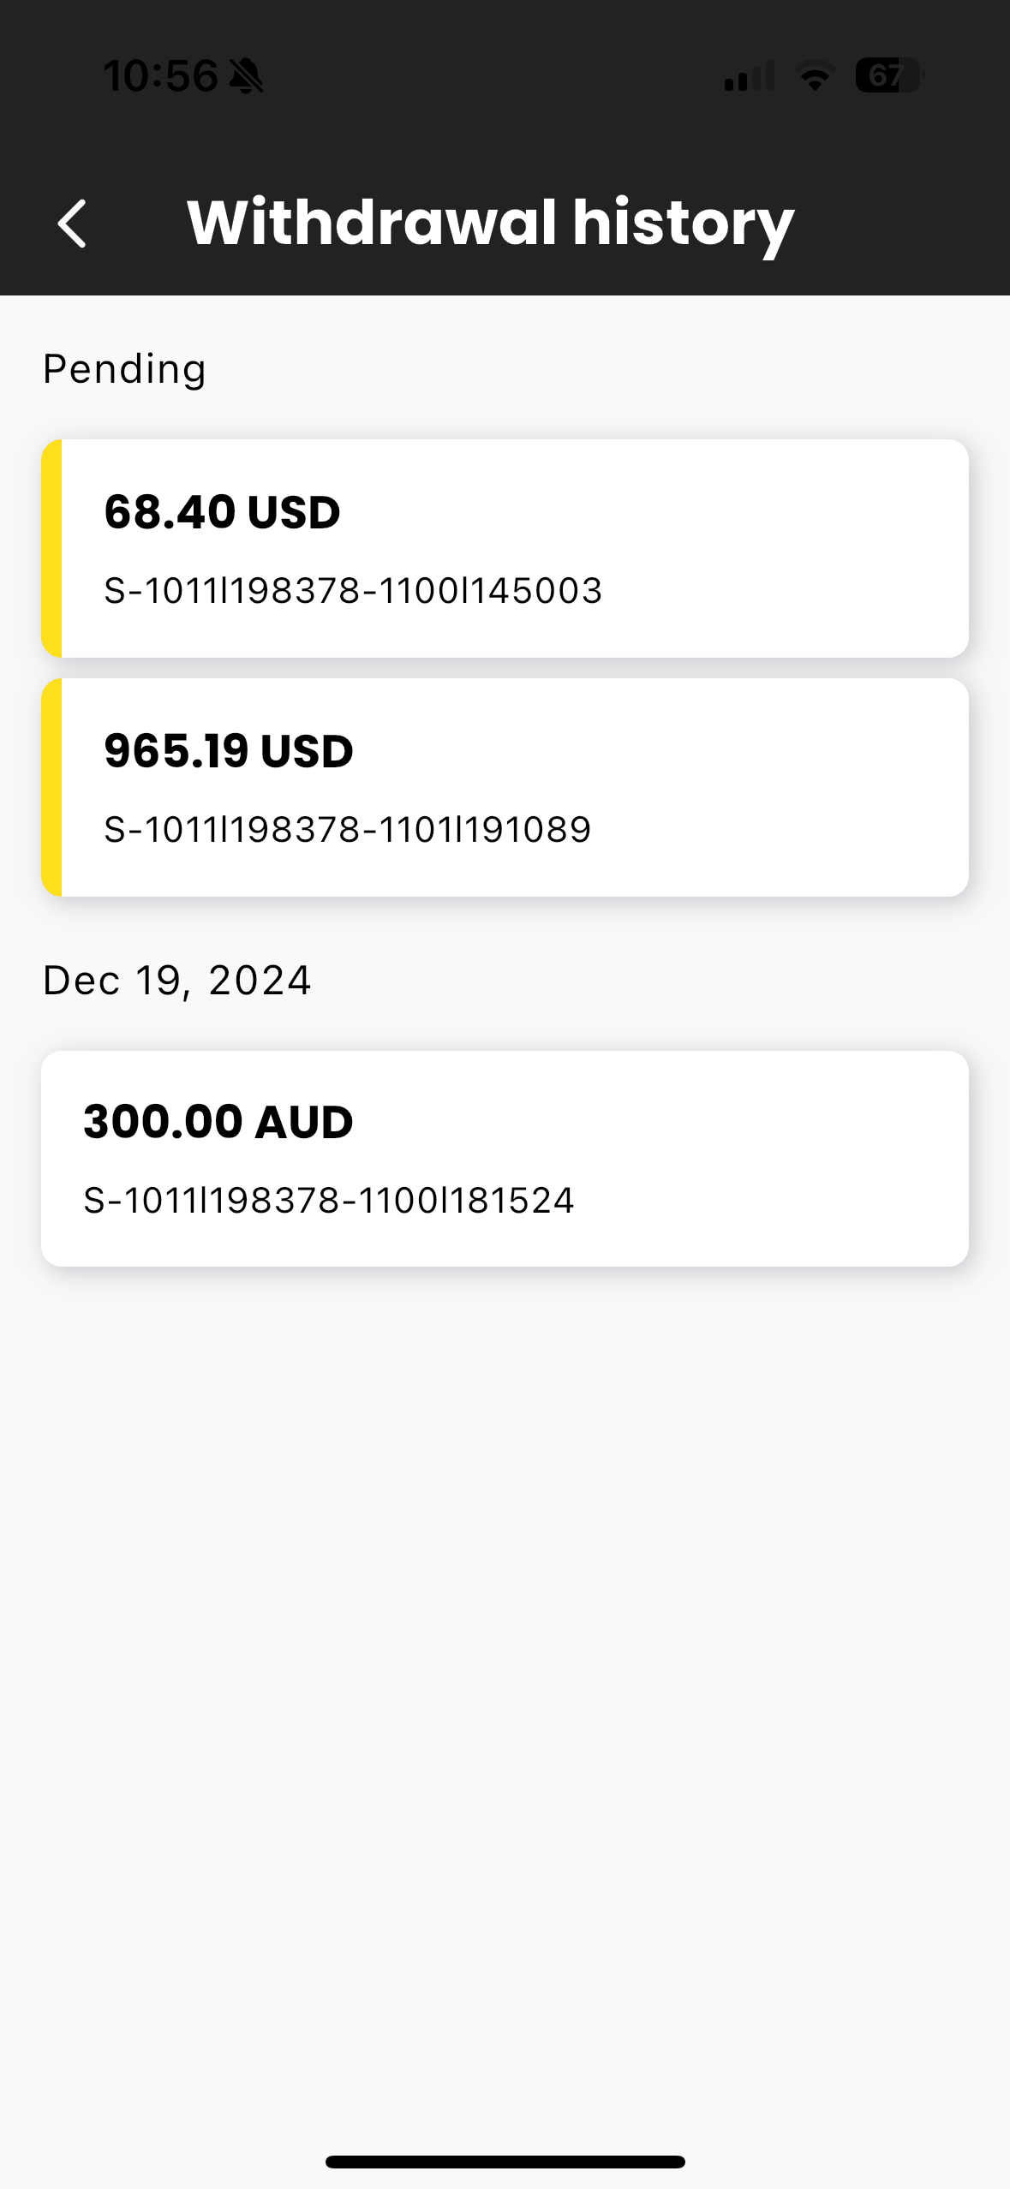Tap the yellow pending stripe on 68.40 USD
Image resolution: width=1010 pixels, height=2189 pixels.
pyautogui.click(x=51, y=548)
